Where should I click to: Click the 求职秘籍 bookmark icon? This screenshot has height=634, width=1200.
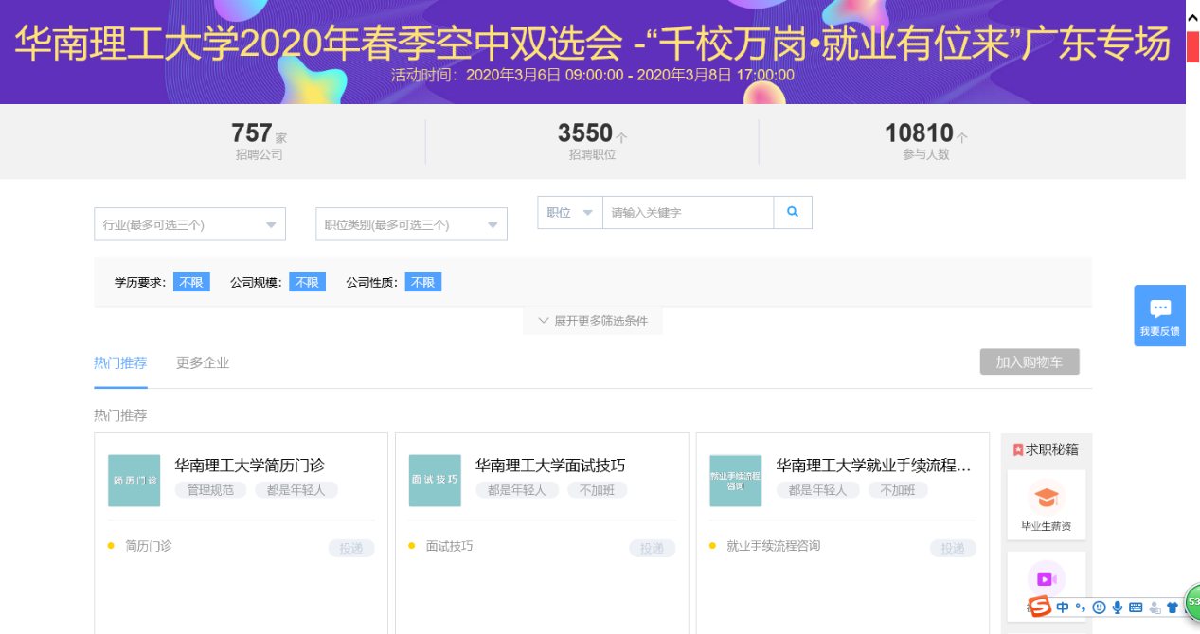[x=1018, y=450]
